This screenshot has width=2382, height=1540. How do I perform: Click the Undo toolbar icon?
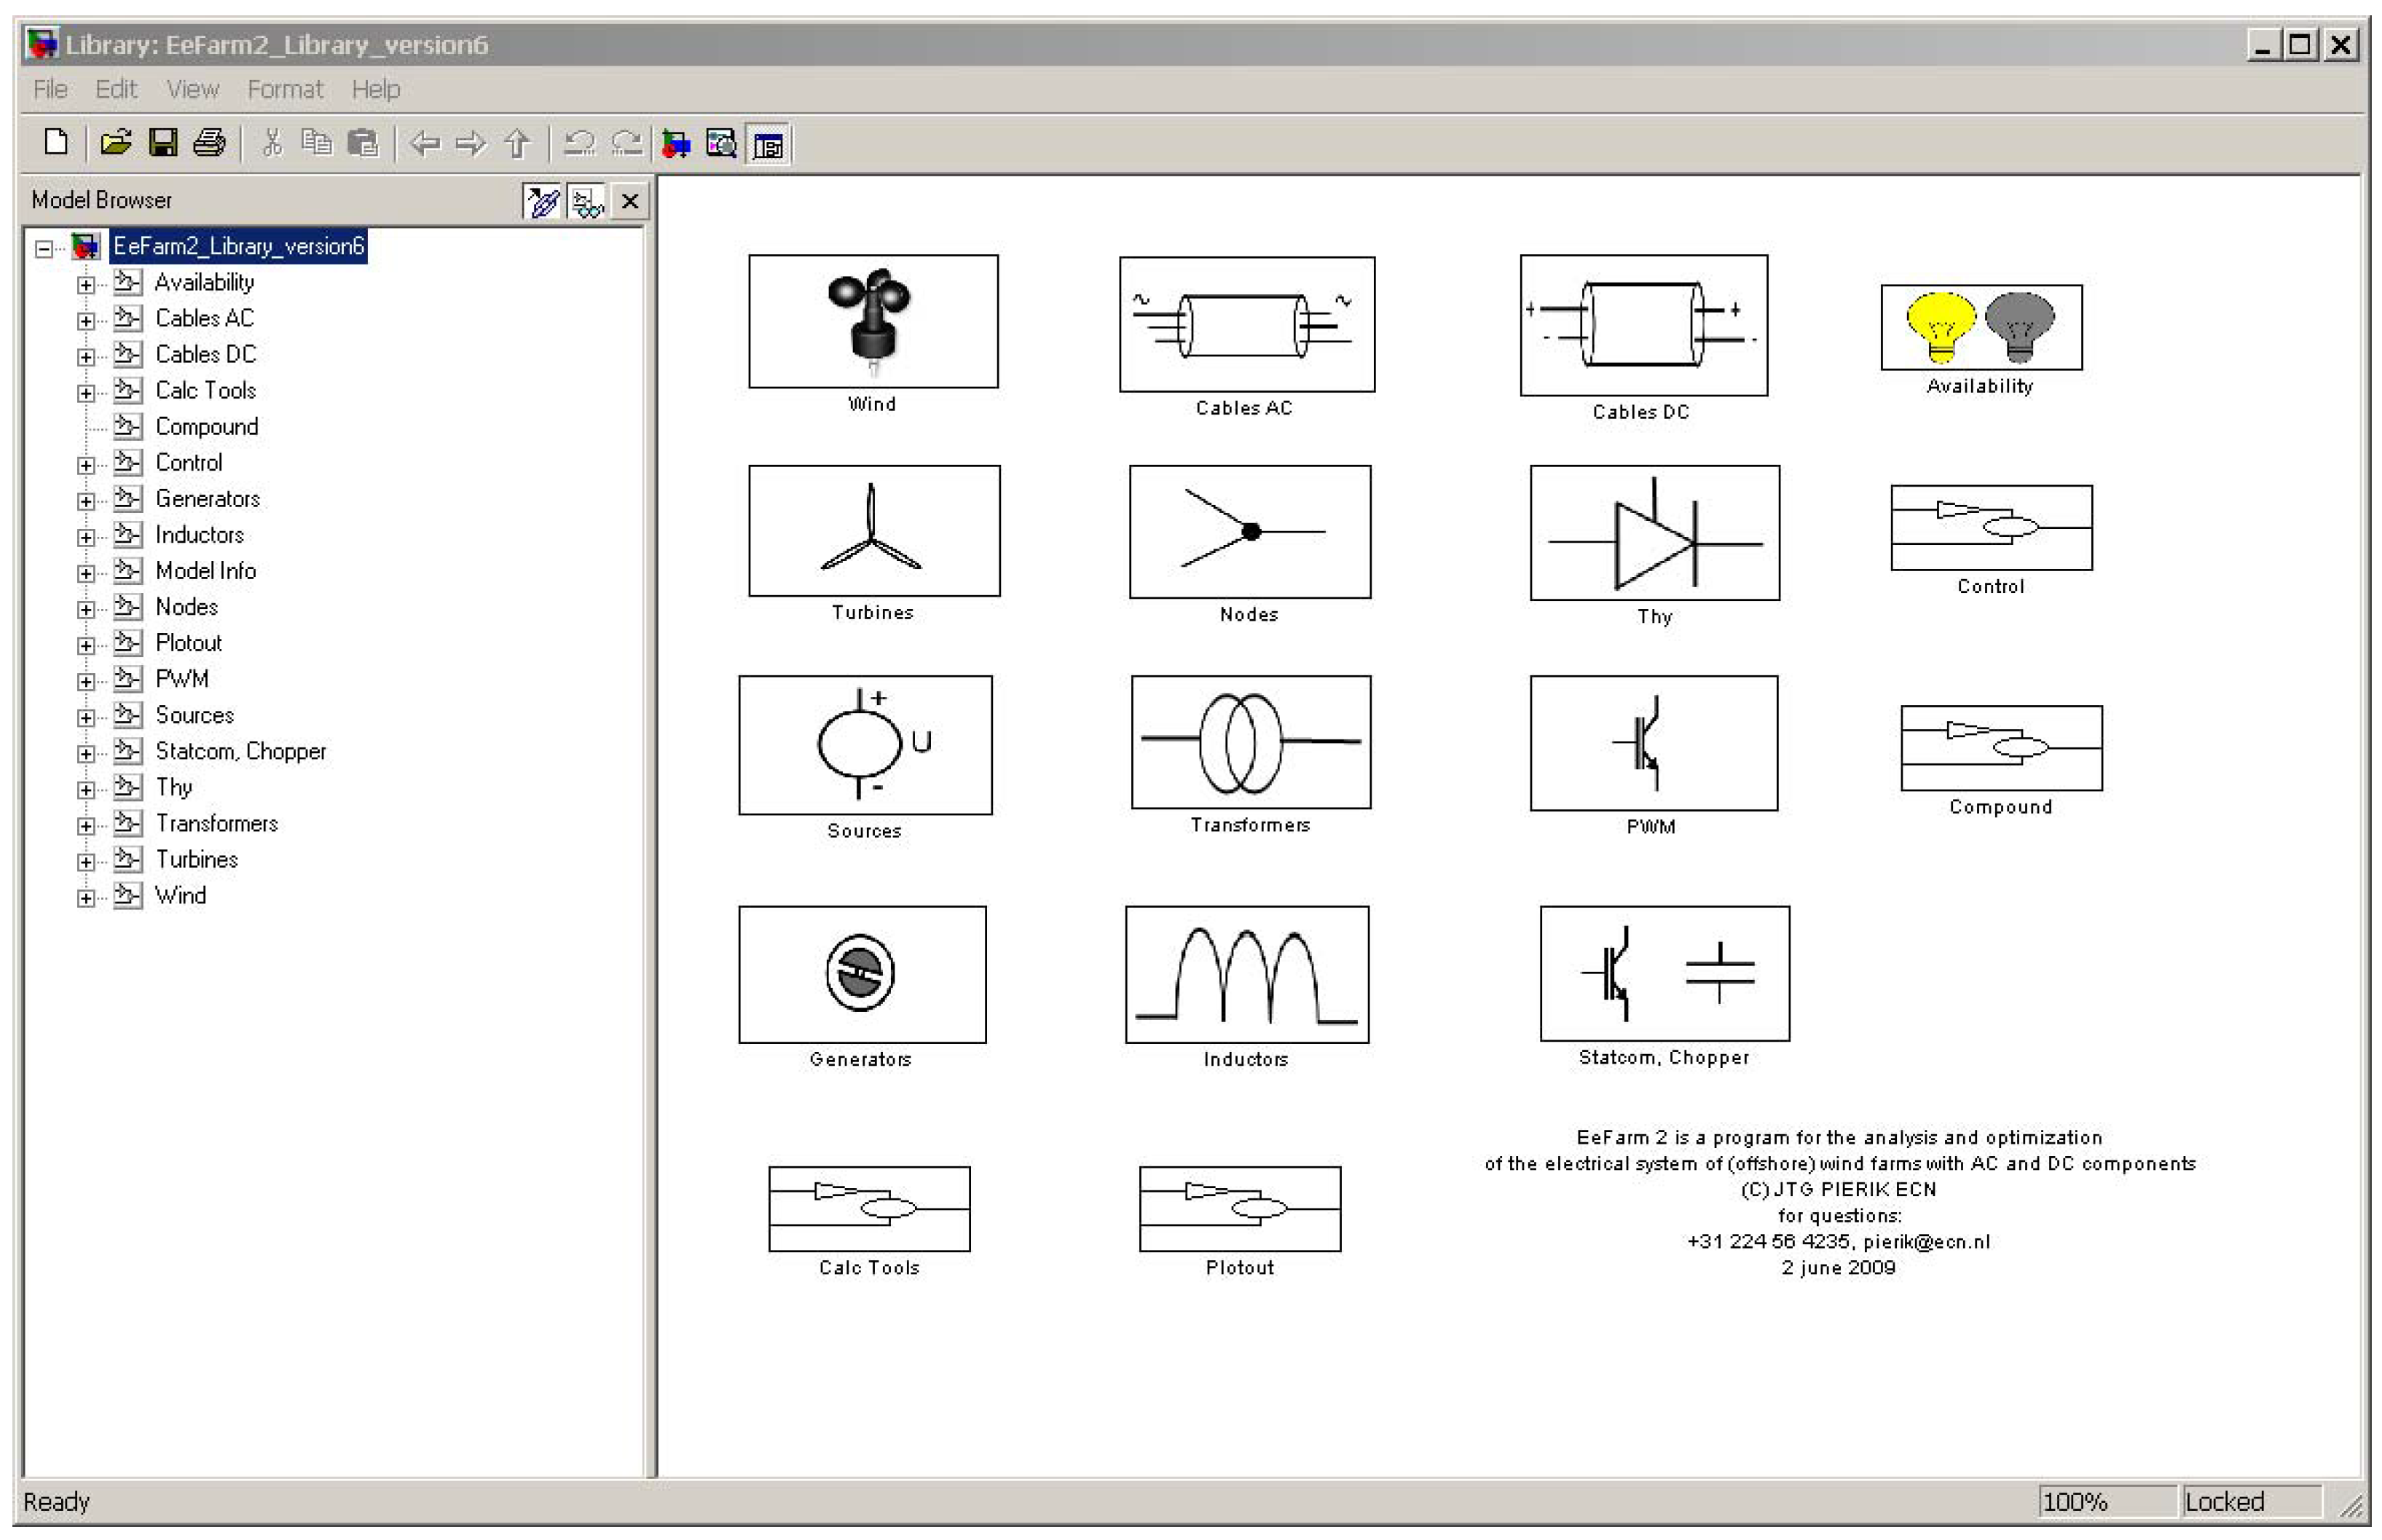[579, 144]
